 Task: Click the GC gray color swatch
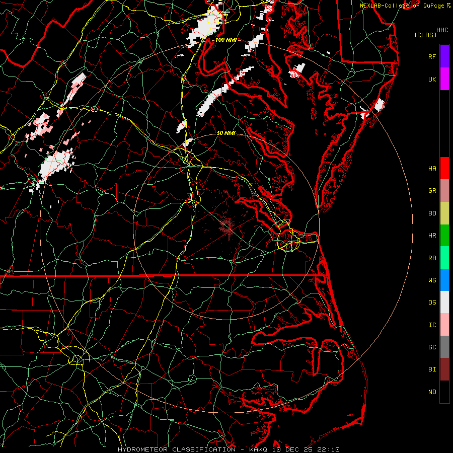pyautogui.click(x=444, y=347)
